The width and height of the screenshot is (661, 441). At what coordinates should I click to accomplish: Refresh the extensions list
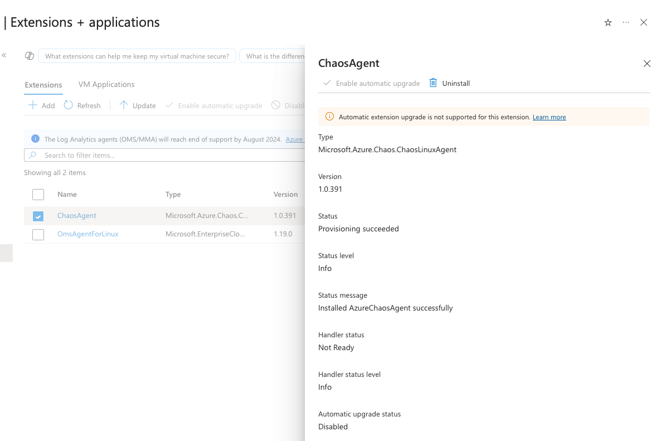click(82, 105)
